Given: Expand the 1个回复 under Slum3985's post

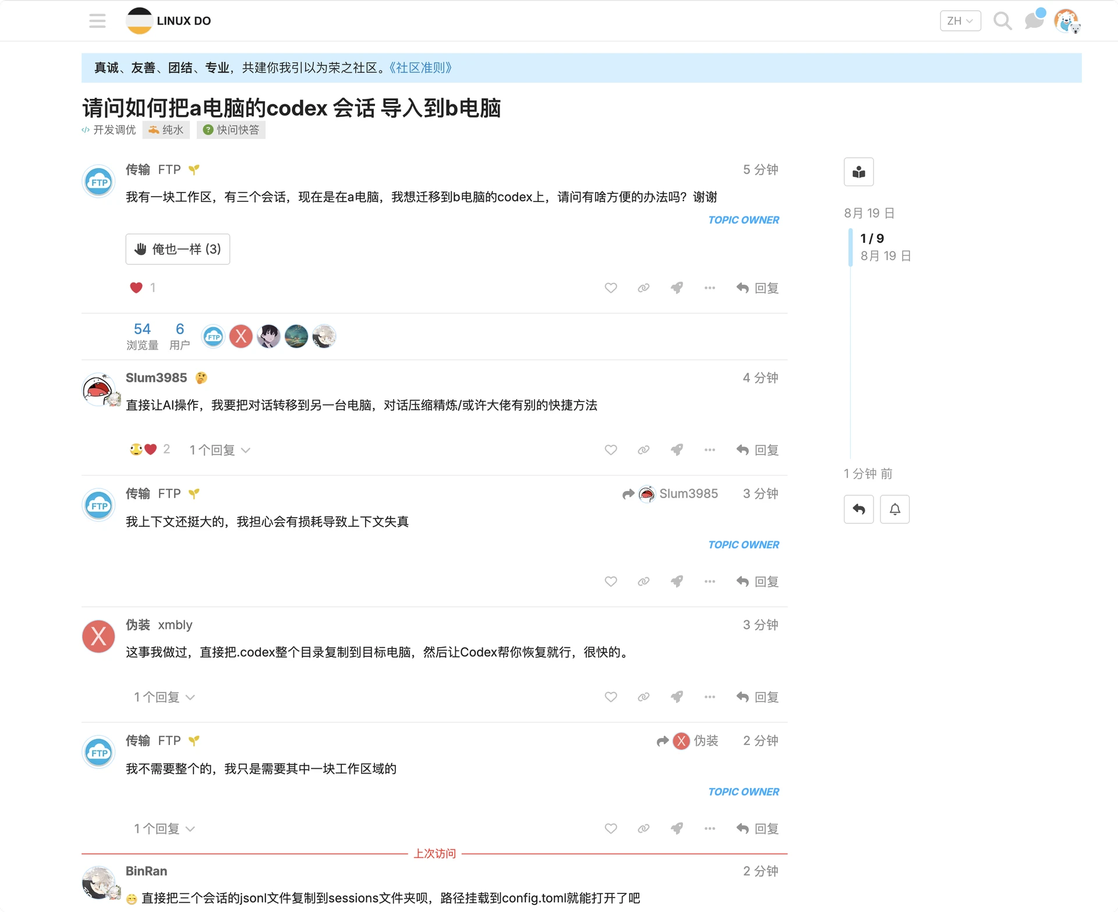Looking at the screenshot, I should pyautogui.click(x=220, y=450).
